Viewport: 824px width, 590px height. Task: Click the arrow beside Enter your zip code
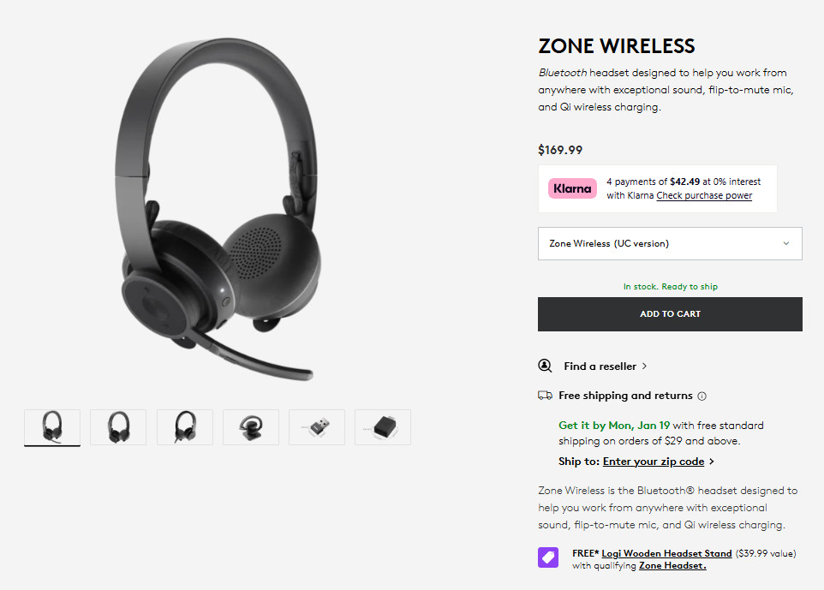click(x=711, y=462)
